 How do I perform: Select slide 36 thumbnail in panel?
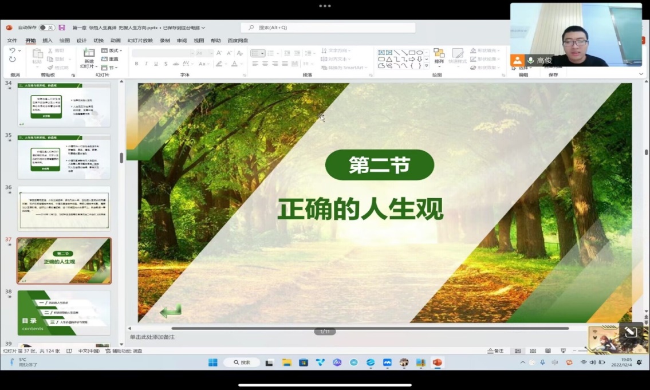point(64,208)
